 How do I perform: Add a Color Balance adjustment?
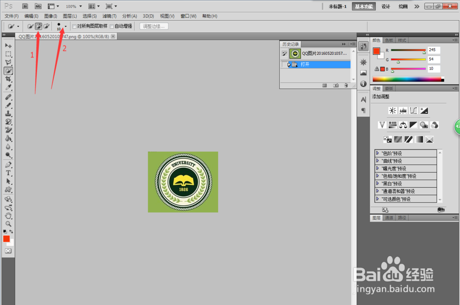coord(403,125)
